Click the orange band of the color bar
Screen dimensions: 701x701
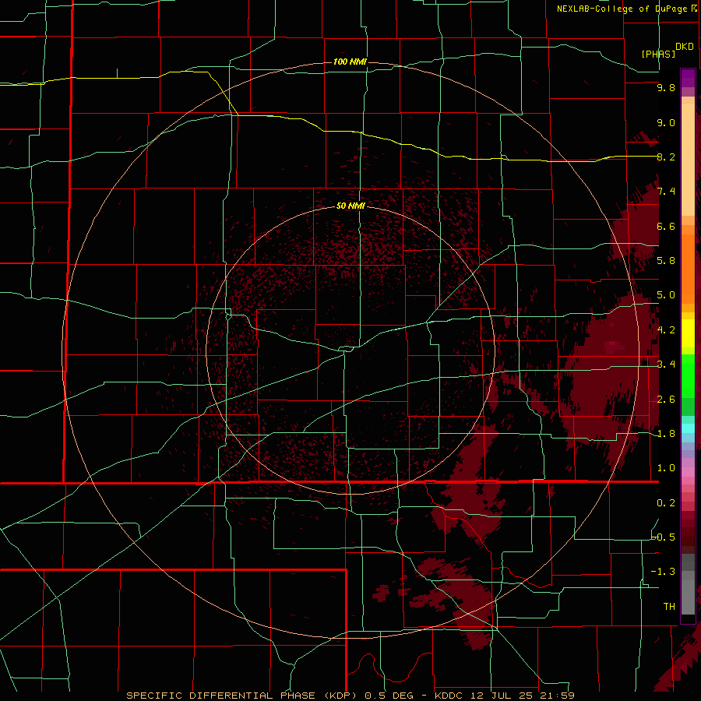pyautogui.click(x=688, y=268)
